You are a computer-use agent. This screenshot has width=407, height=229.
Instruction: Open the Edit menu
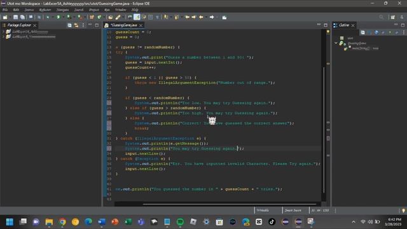click(x=16, y=10)
